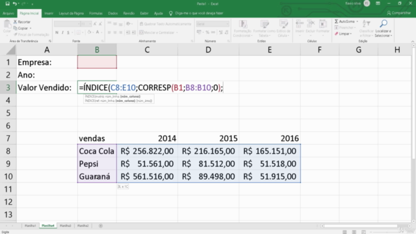416x234 pixels.
Task: Click the decrease font size icon
Action: [100, 24]
